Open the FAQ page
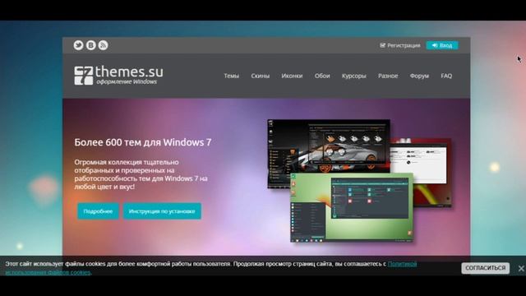526x296 pixels. 446,76
